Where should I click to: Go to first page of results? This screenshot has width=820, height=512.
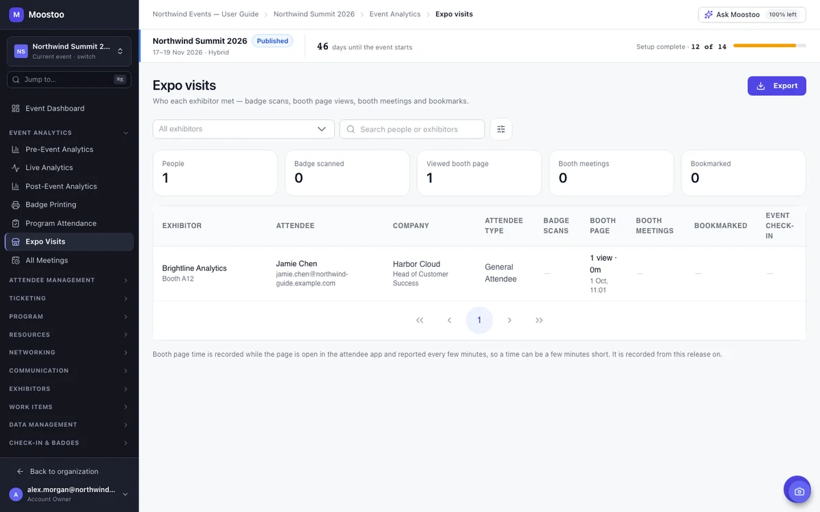(x=420, y=320)
